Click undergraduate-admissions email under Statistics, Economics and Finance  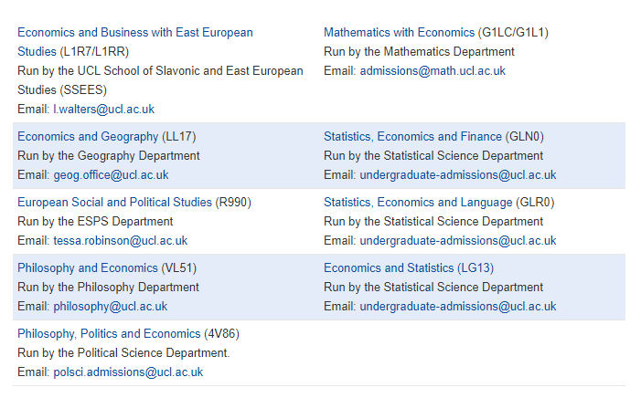pos(458,175)
